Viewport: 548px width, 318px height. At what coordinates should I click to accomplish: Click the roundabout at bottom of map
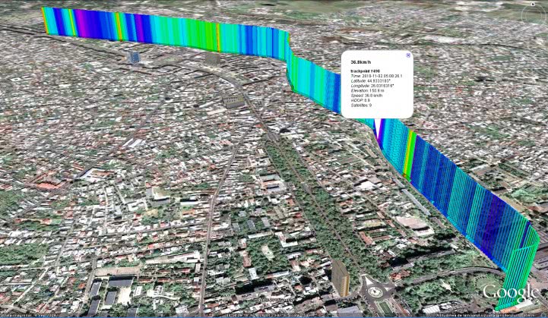coord(375,289)
